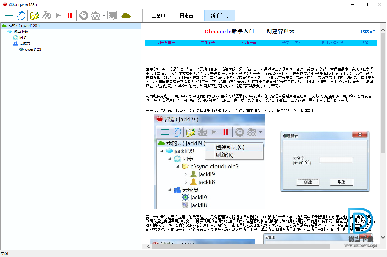Open the dropdown arrow beside send-folder icon
Viewport: 387px width, 257px height.
(103, 16)
